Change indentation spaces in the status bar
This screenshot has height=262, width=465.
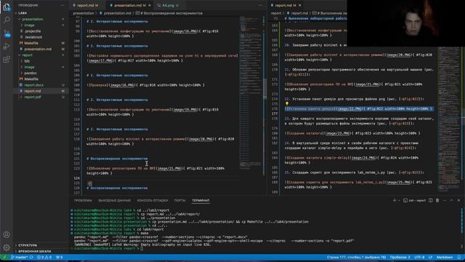coord(400,257)
